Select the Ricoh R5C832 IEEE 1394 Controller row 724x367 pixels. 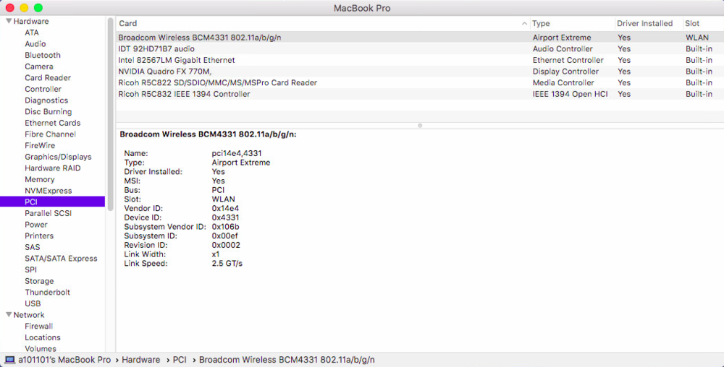(420, 94)
